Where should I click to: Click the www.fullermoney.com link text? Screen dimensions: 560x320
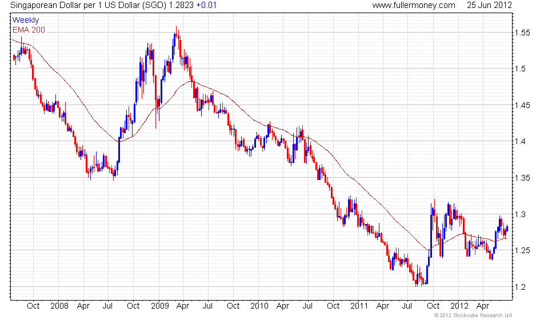point(414,5)
